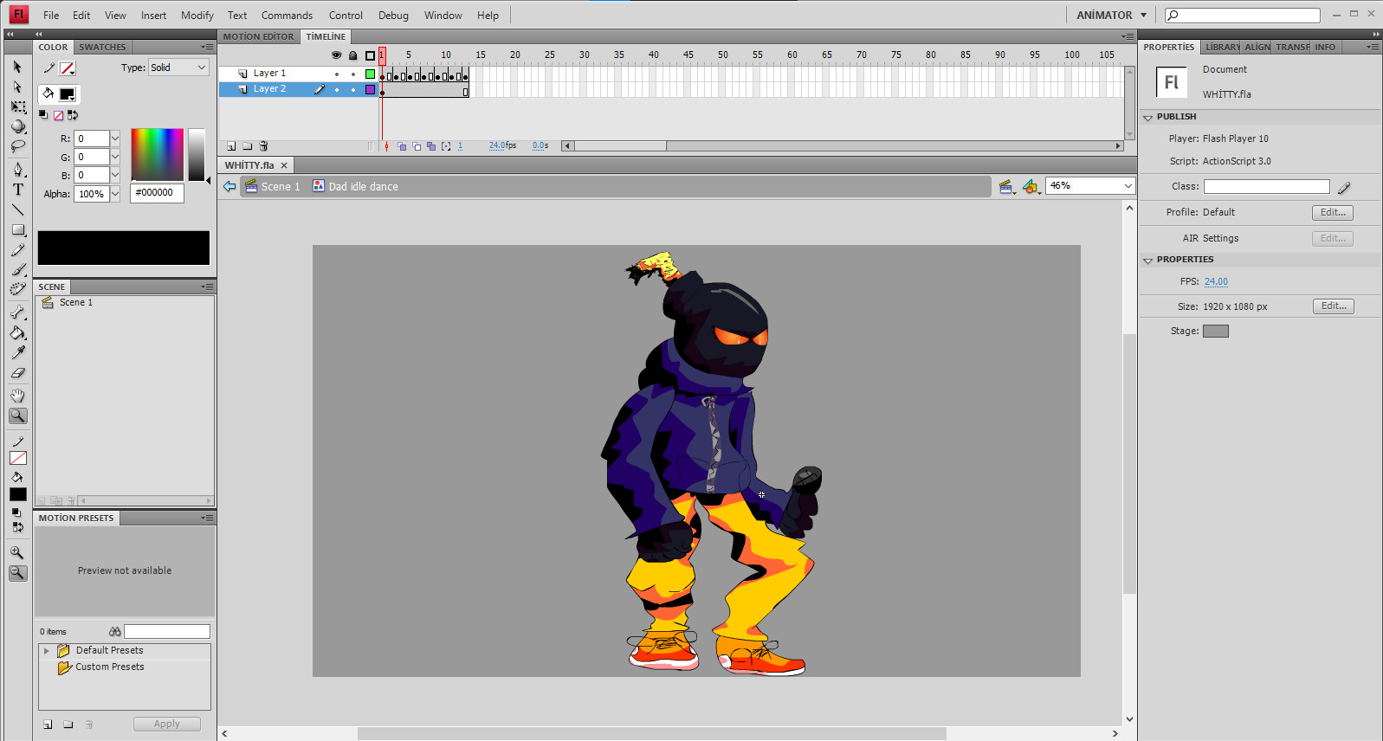Switch to the Motion Editor tab

[x=258, y=36]
